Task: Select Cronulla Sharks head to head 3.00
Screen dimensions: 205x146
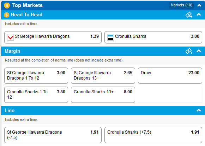Action: click(153, 37)
